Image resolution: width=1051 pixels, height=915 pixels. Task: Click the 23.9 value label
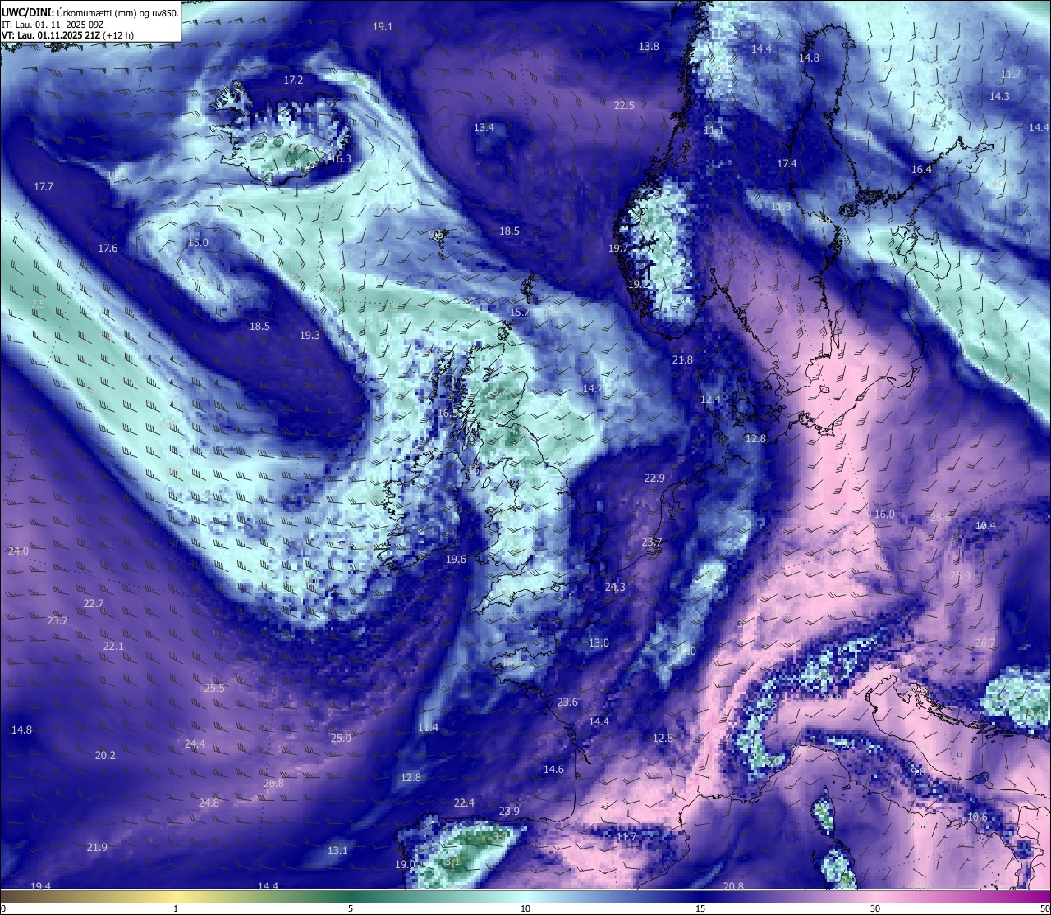click(509, 812)
